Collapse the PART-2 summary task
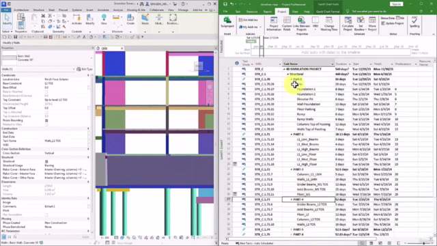 (x=292, y=134)
